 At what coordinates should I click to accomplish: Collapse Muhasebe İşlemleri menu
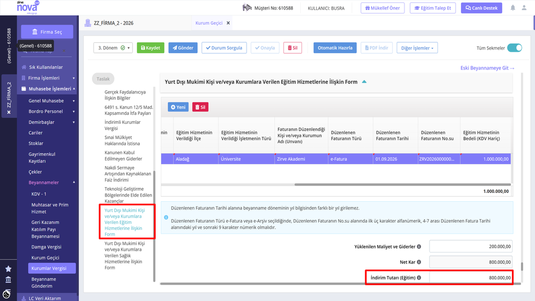74,89
